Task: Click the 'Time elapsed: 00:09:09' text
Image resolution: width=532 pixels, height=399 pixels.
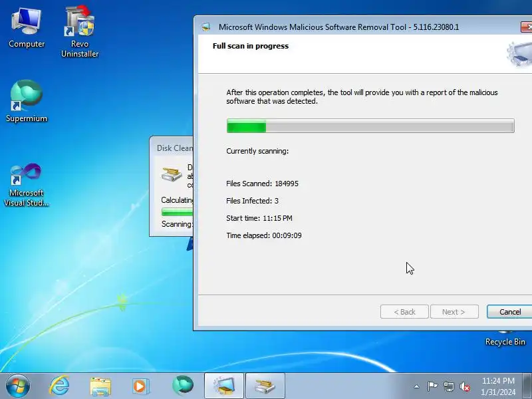Action: [263, 235]
